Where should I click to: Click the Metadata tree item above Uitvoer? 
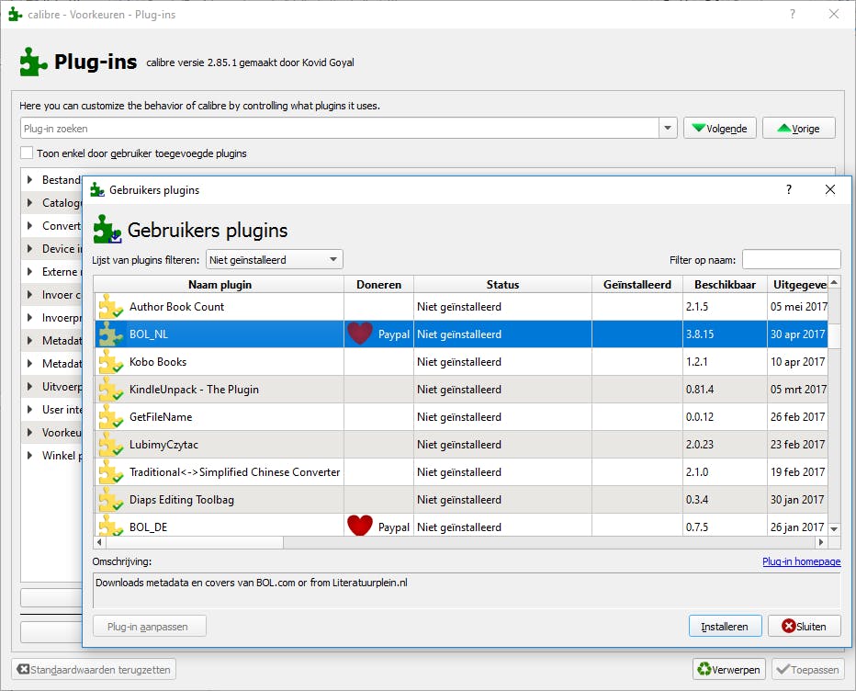tap(62, 363)
